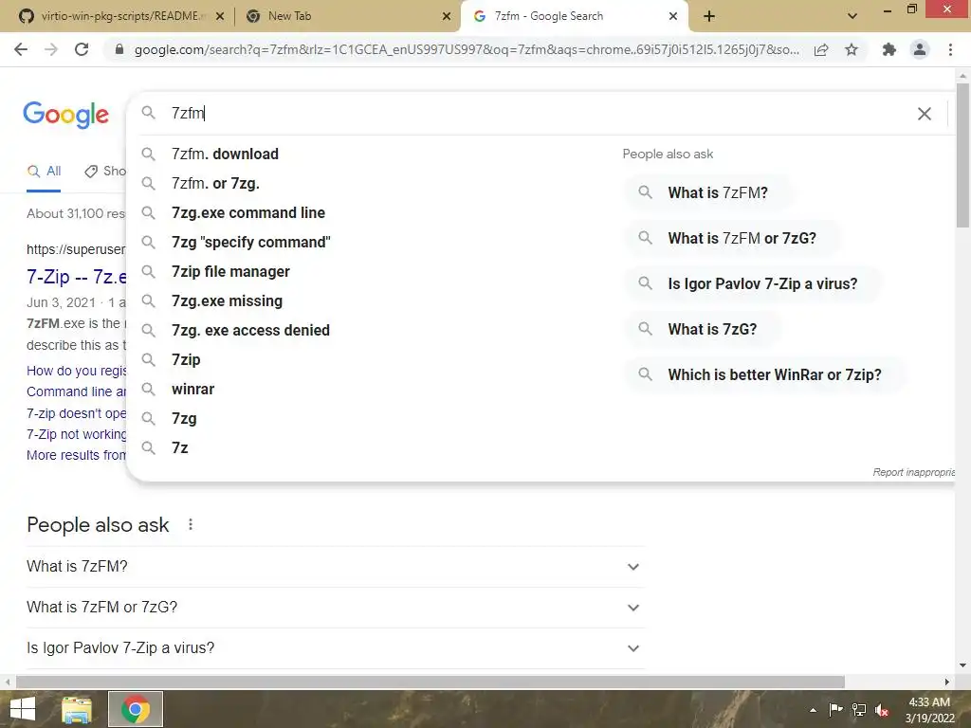971x728 pixels.
Task: Click the padlock site info icon
Action: 119,49
